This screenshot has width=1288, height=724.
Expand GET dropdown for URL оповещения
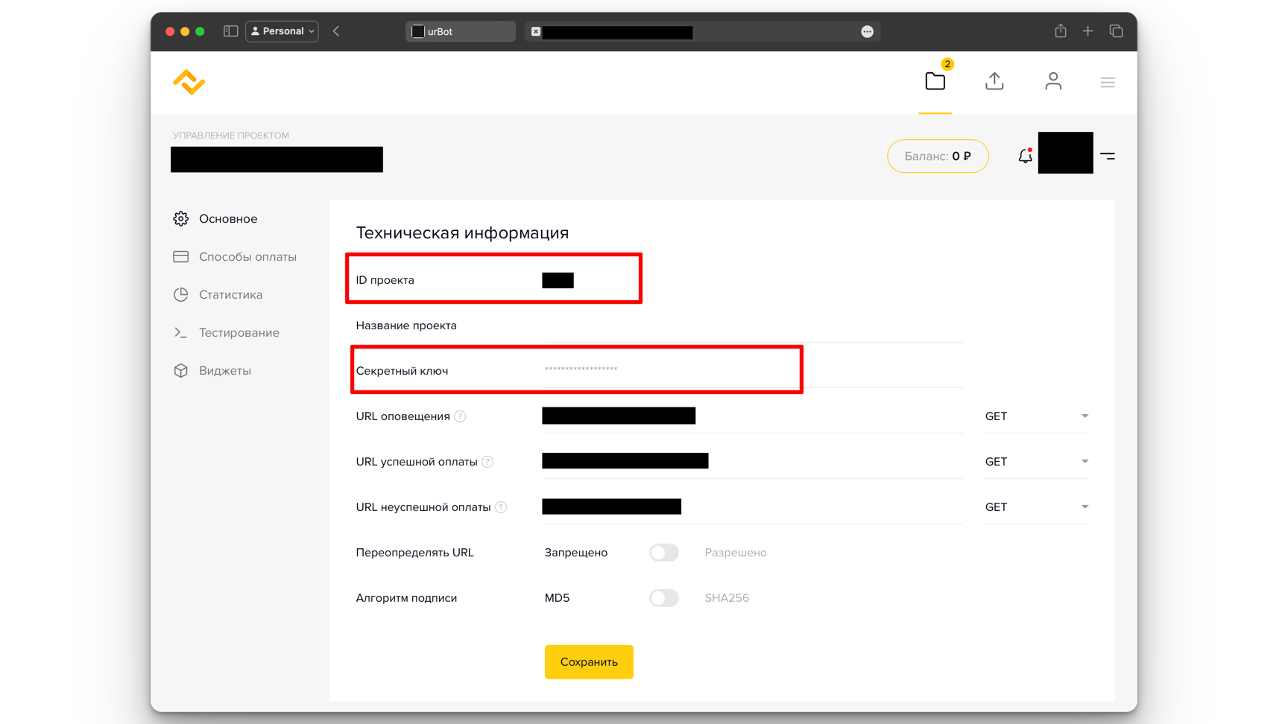coord(1036,416)
